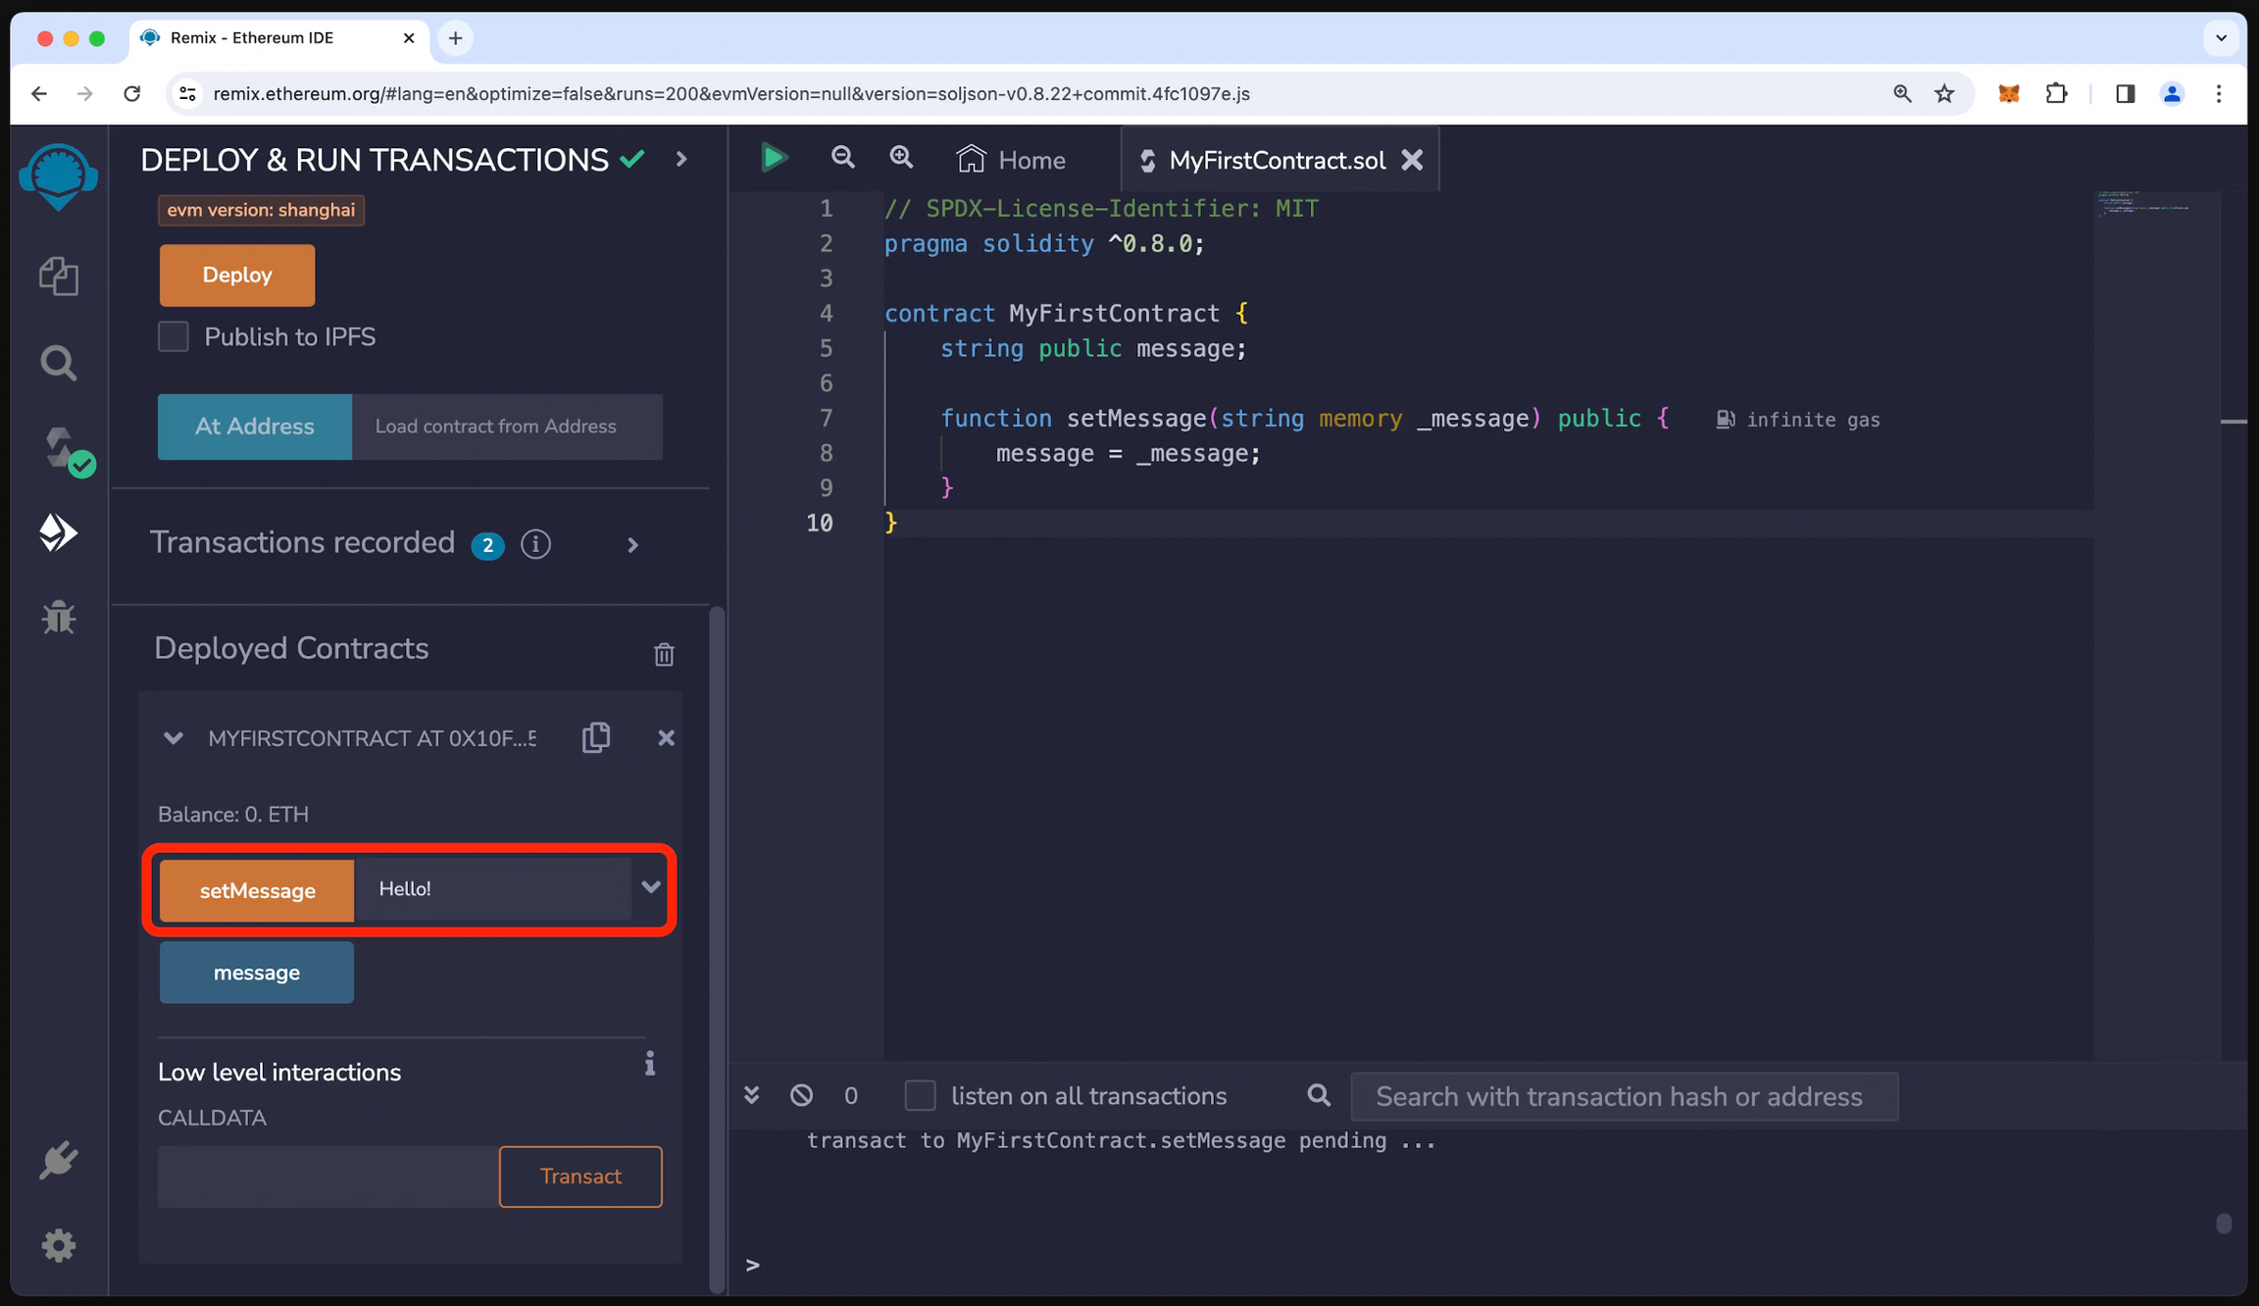View site information icon in address bar
The height and width of the screenshot is (1306, 2259).
coord(187,94)
